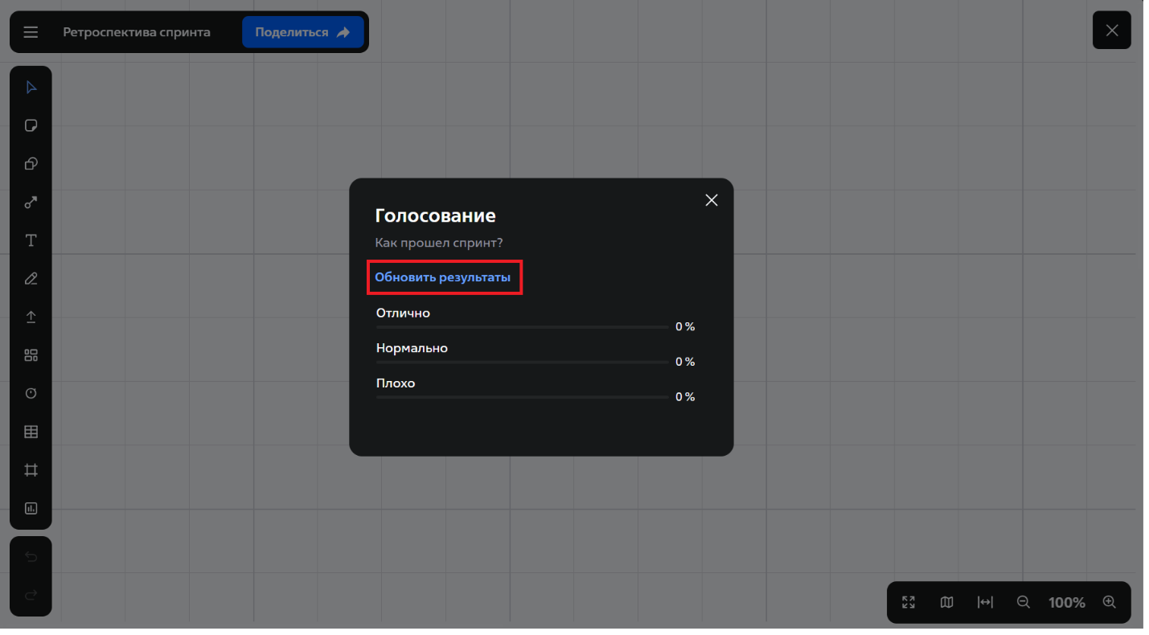Open the hamburger main menu
This screenshot has width=1149, height=635.
click(31, 32)
